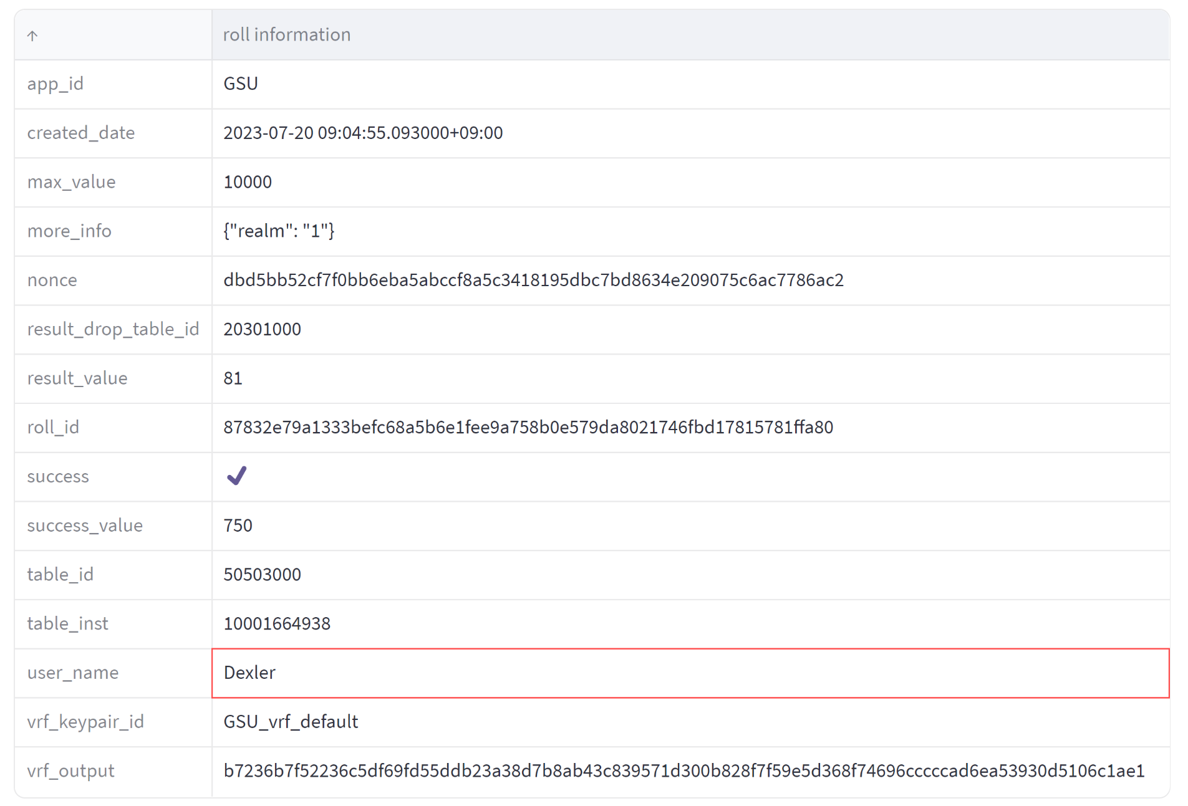Select the highlighted user_name value Dexler

pos(249,673)
